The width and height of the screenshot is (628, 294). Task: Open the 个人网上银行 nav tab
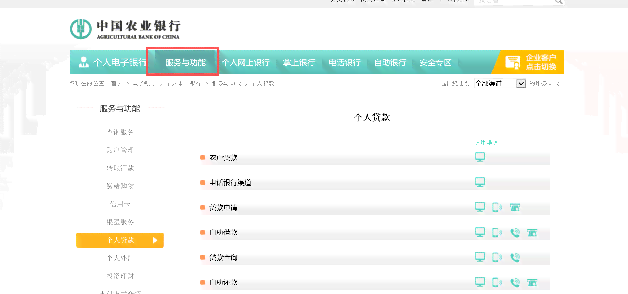pos(246,62)
